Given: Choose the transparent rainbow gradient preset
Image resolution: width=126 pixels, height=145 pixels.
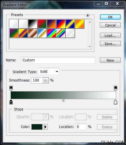Looking at the screenshot, I should point(61,33).
